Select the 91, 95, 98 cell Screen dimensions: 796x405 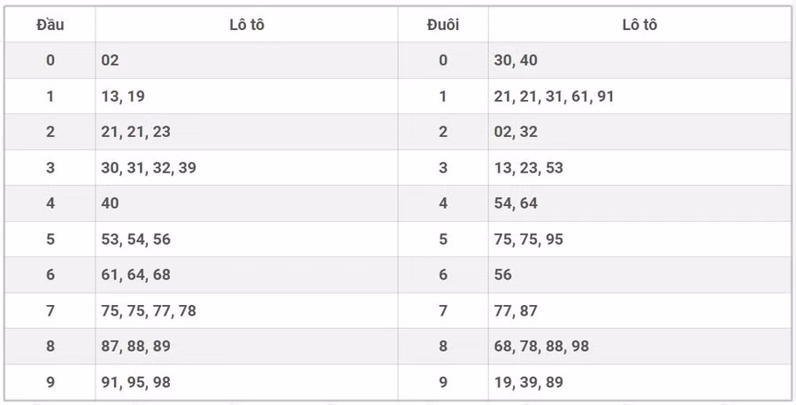pyautogui.click(x=135, y=383)
